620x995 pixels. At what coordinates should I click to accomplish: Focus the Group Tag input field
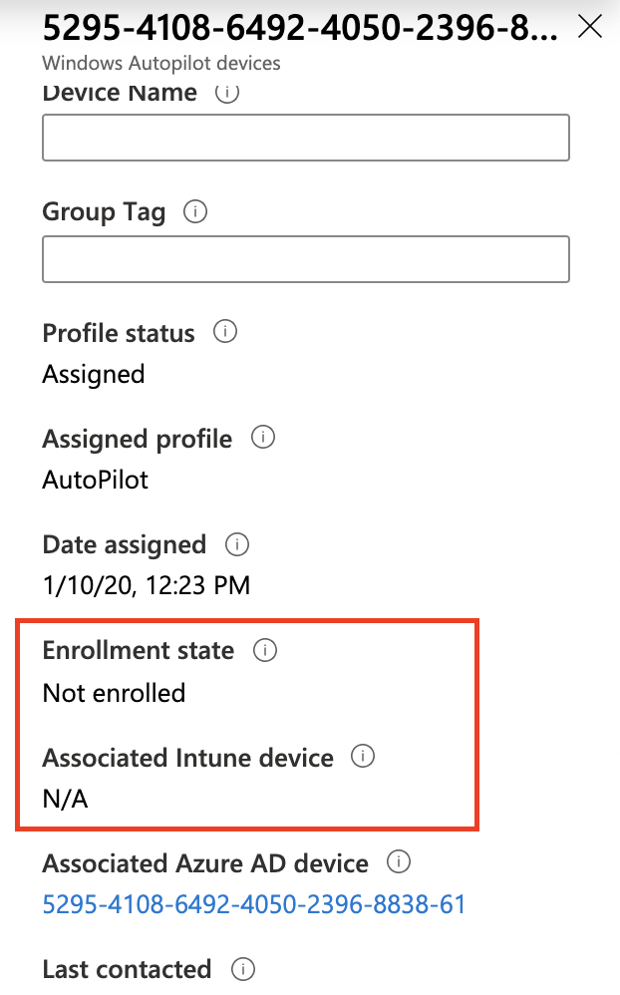305,259
